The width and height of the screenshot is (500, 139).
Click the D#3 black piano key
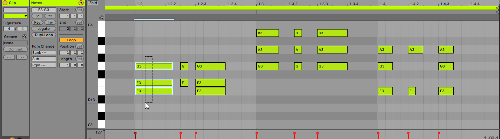(x=101, y=99)
